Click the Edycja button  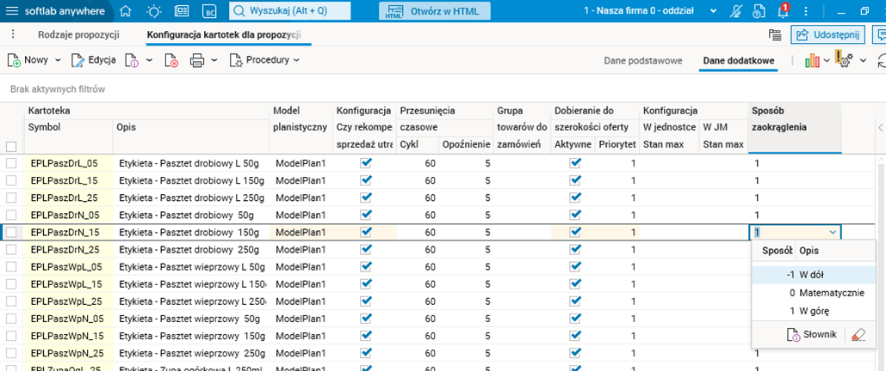93,60
